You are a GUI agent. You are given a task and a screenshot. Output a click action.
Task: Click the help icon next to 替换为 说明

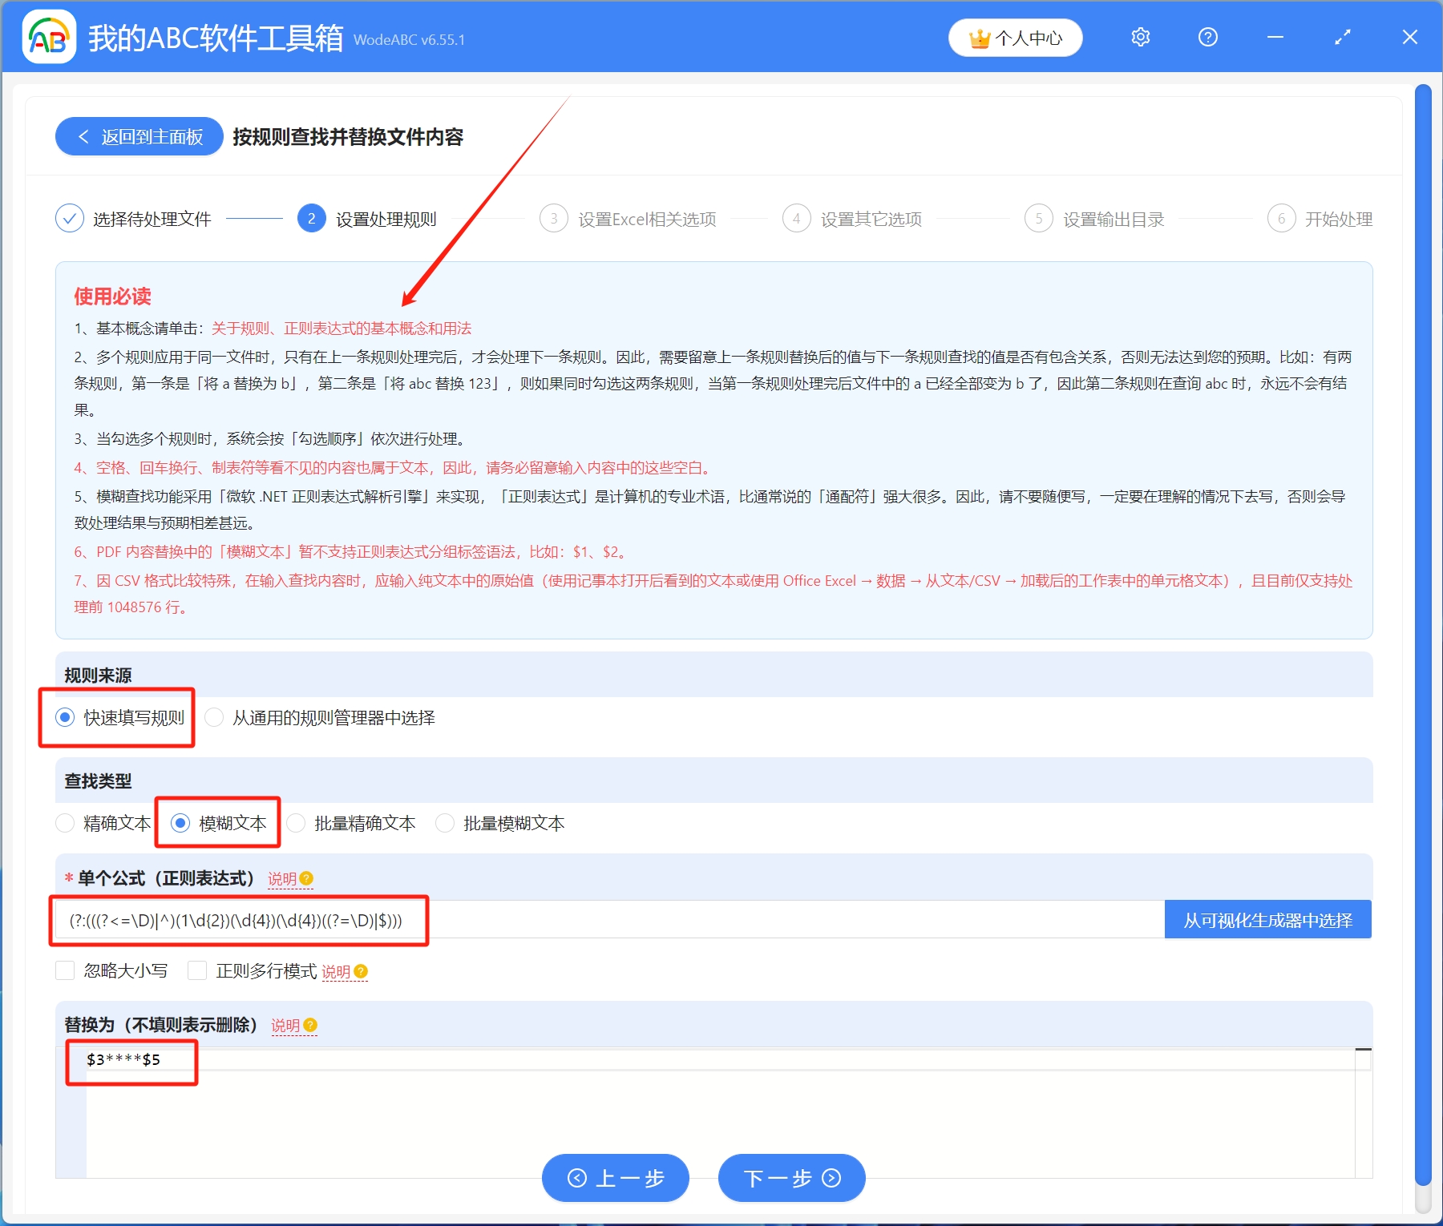311,1026
